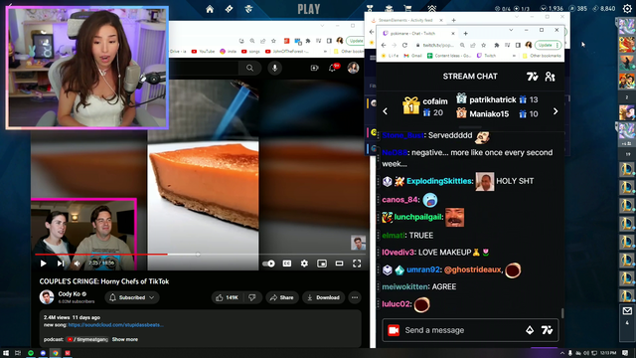Switch YouTube to theater mode
This screenshot has height=358, width=636.
[x=339, y=264]
